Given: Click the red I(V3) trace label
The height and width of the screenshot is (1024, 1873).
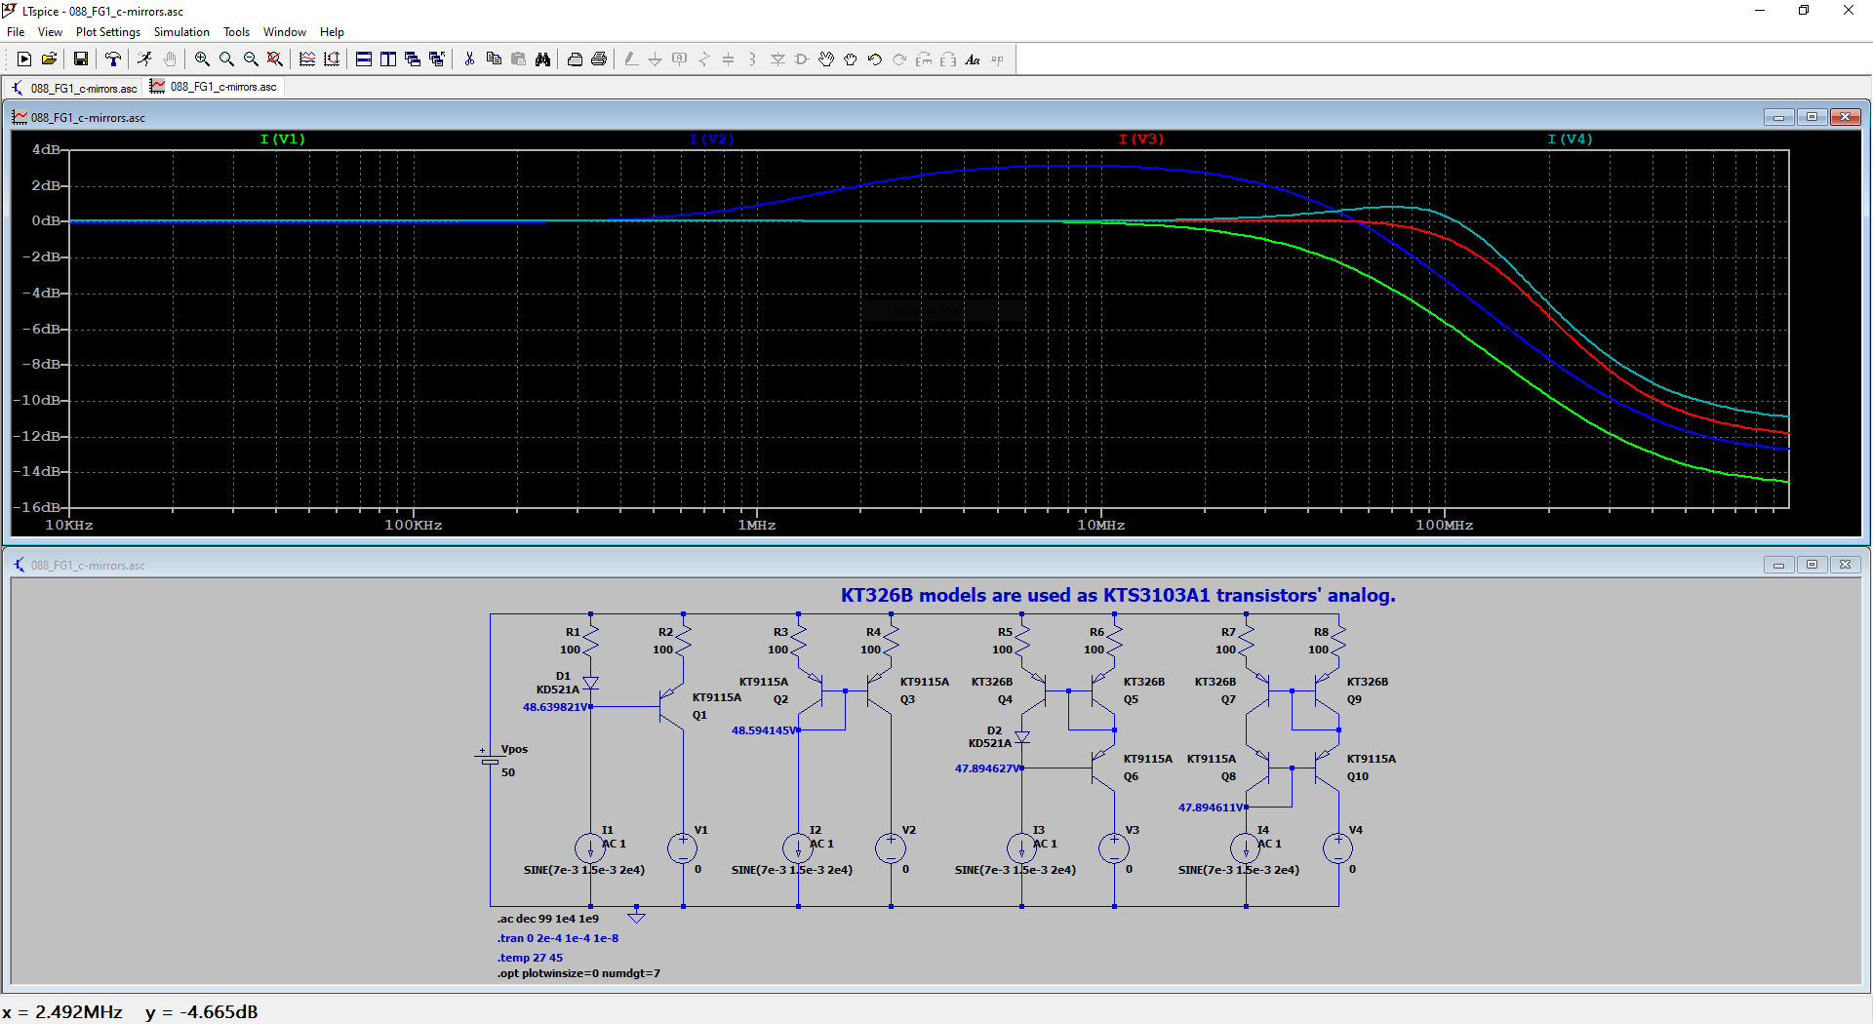Looking at the screenshot, I should pos(1141,139).
